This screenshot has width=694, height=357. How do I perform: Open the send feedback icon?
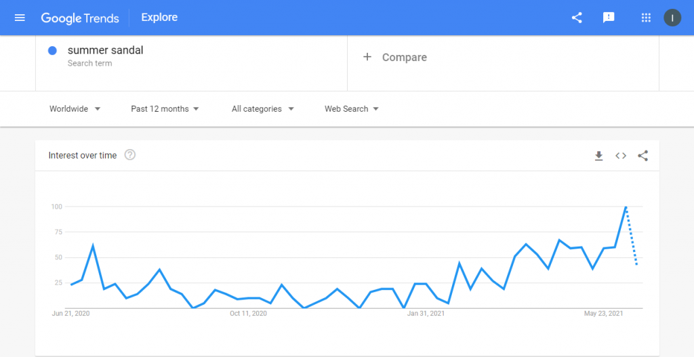pos(609,18)
